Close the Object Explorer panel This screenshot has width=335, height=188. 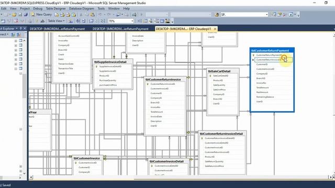click(x=25, y=28)
